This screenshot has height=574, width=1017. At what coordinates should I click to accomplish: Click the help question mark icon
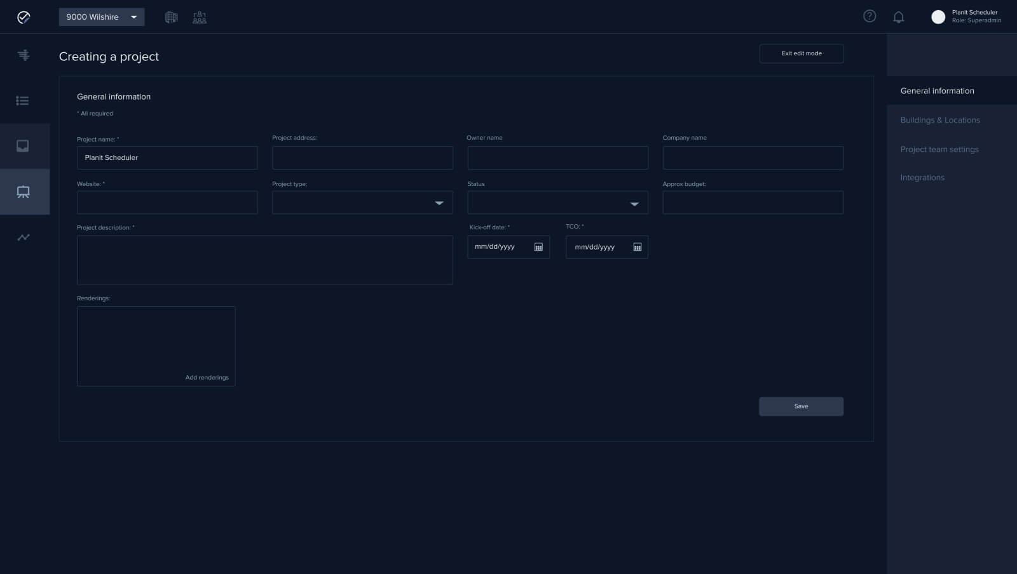point(870,17)
